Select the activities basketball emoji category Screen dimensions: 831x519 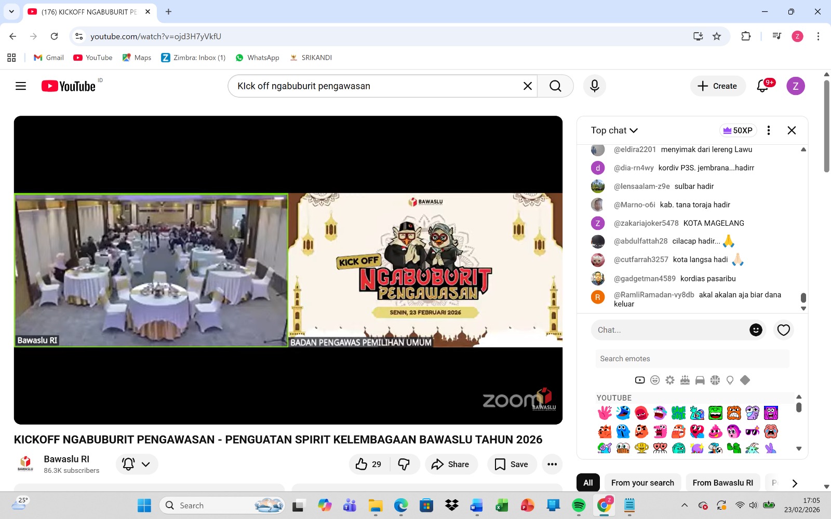click(x=715, y=380)
